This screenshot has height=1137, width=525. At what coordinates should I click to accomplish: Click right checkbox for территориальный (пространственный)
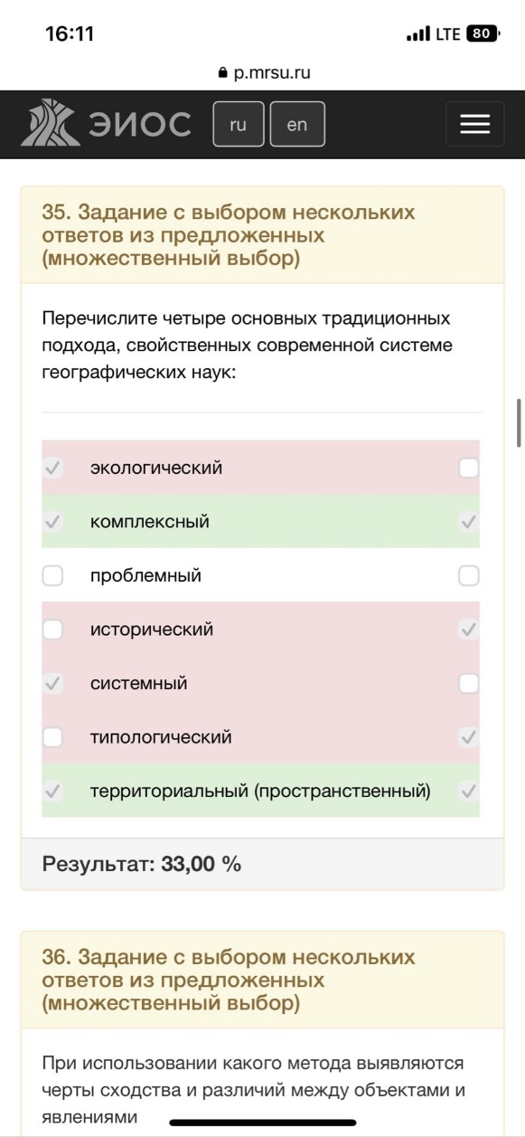click(x=468, y=791)
